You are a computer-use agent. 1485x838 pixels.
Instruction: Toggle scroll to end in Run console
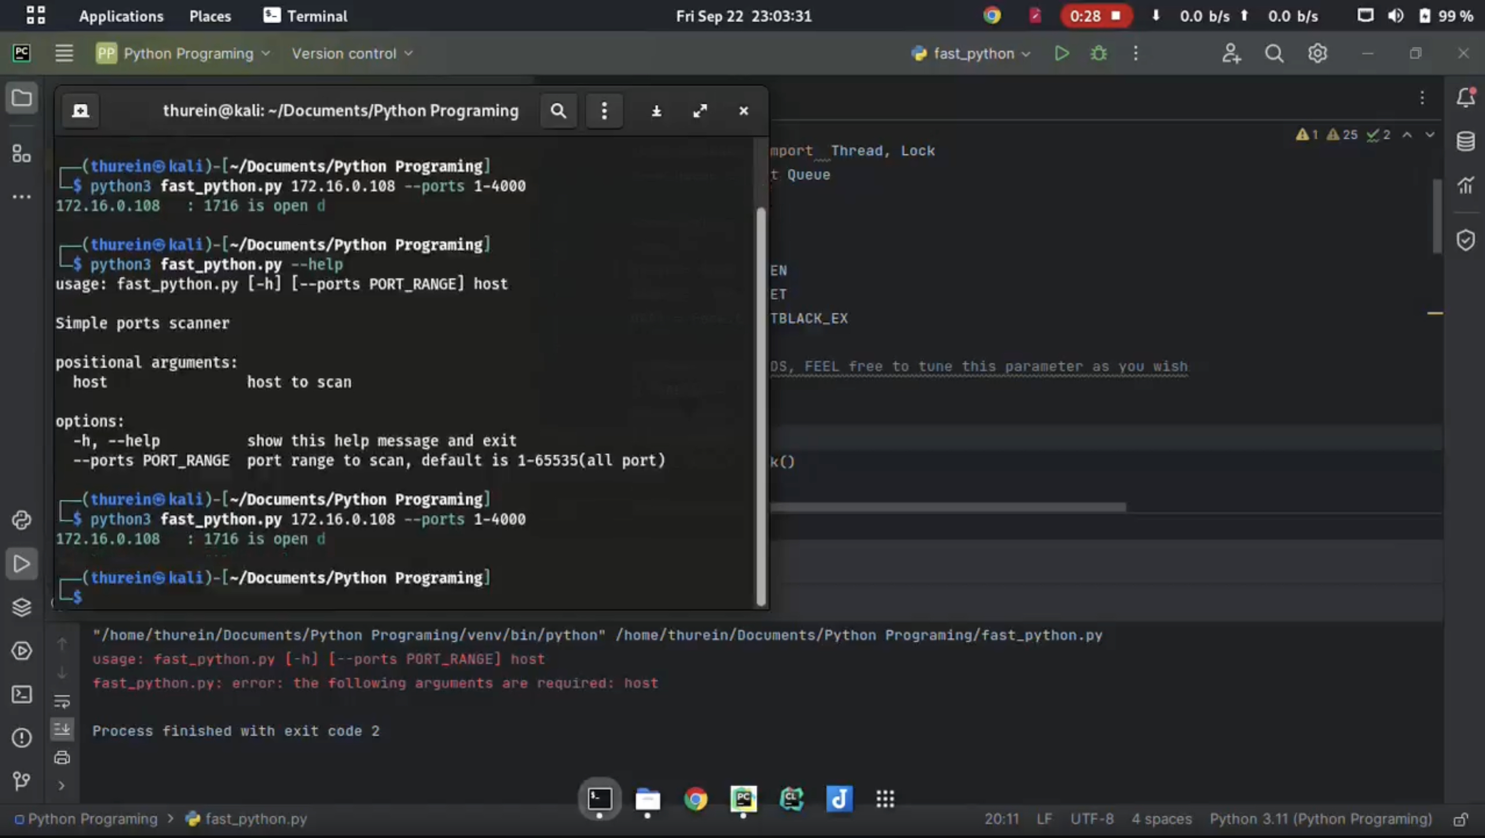pos(62,729)
